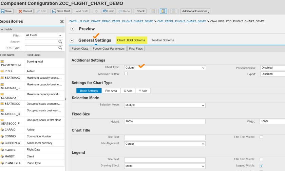The height and width of the screenshot is (171, 285).
Task: Toggle Legend Title Text Visible checkbox
Action: pyautogui.click(x=261, y=160)
